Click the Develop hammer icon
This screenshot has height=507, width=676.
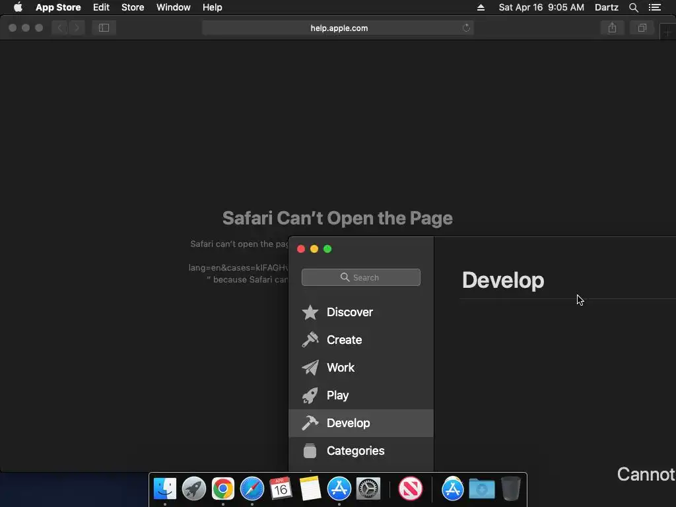point(310,423)
